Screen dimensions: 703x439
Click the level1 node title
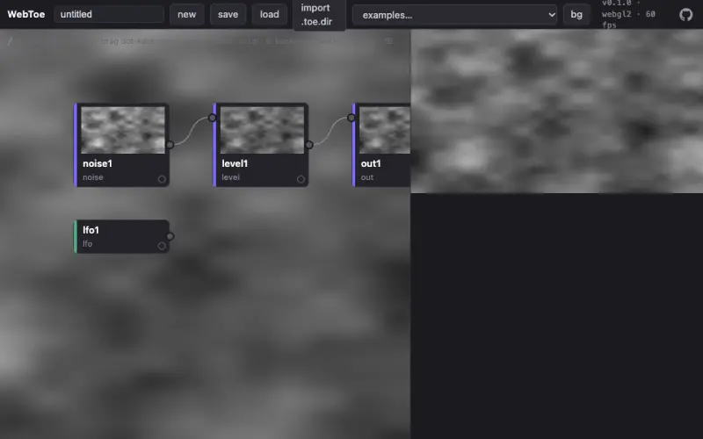point(235,163)
